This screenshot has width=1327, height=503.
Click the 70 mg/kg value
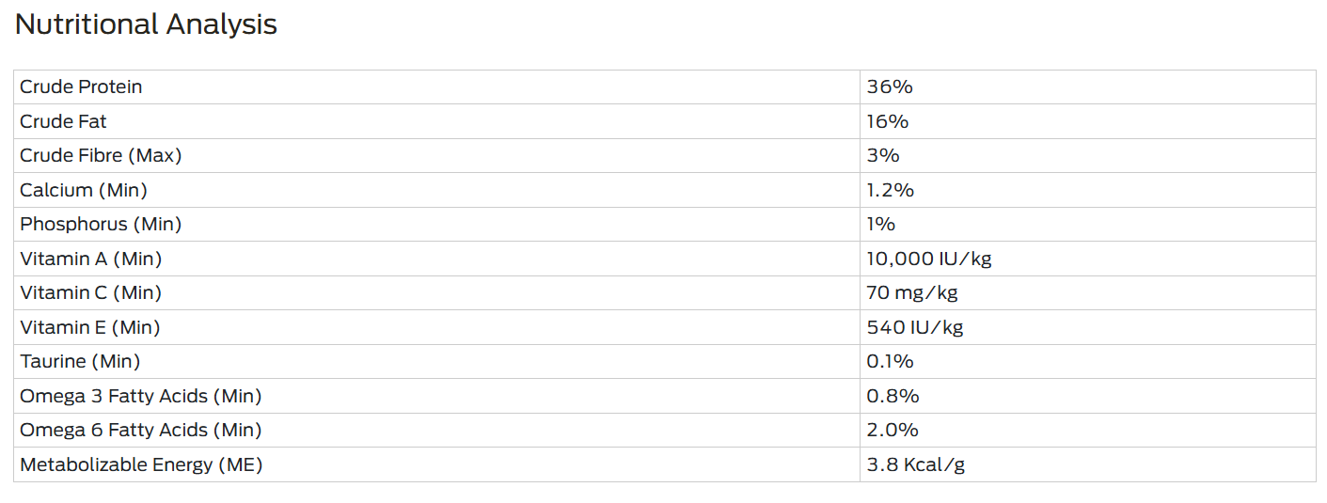pos(911,292)
